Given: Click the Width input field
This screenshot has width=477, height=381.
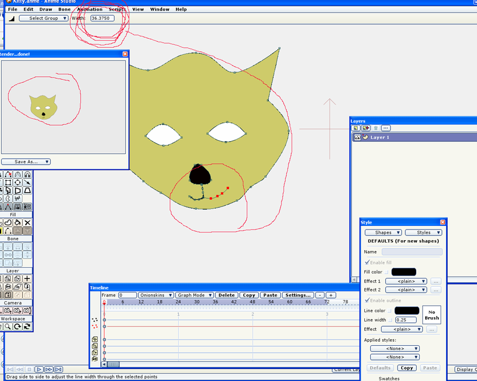Looking at the screenshot, I should (102, 18).
